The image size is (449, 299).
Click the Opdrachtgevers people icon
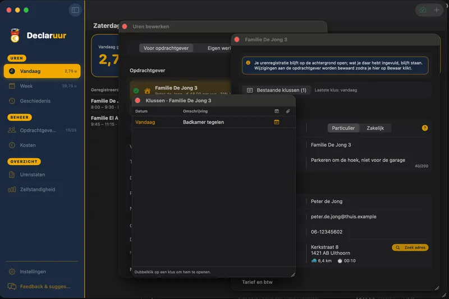click(x=12, y=130)
